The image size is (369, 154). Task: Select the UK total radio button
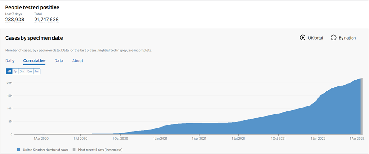[x=302, y=38]
